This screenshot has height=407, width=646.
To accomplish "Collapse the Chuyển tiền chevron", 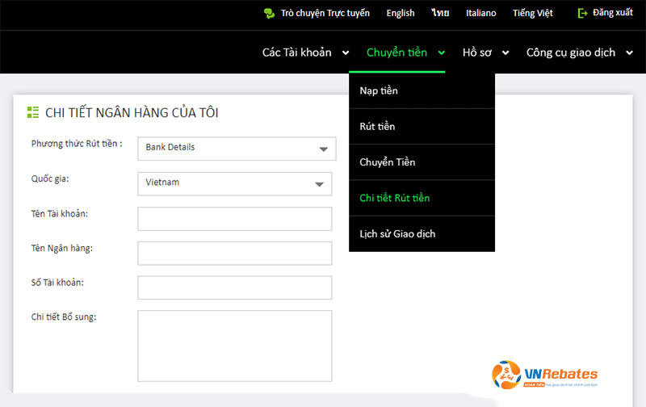I will (441, 52).
